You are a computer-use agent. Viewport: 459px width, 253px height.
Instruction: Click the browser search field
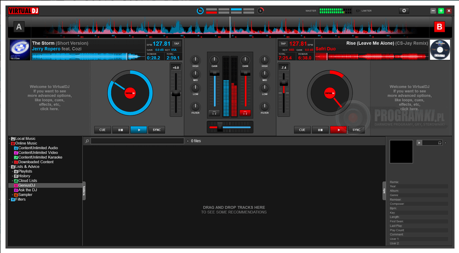[x=137, y=141]
